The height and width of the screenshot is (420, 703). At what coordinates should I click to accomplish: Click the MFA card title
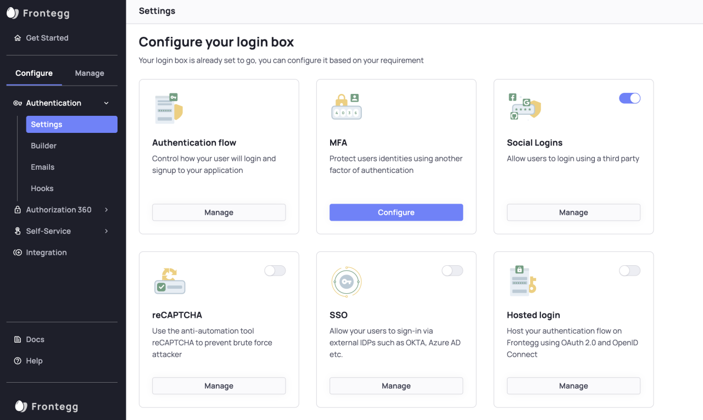click(338, 143)
